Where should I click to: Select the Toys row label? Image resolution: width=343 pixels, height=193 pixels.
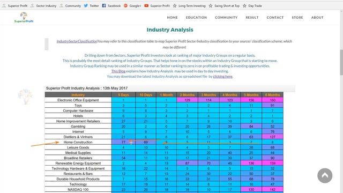(78, 105)
